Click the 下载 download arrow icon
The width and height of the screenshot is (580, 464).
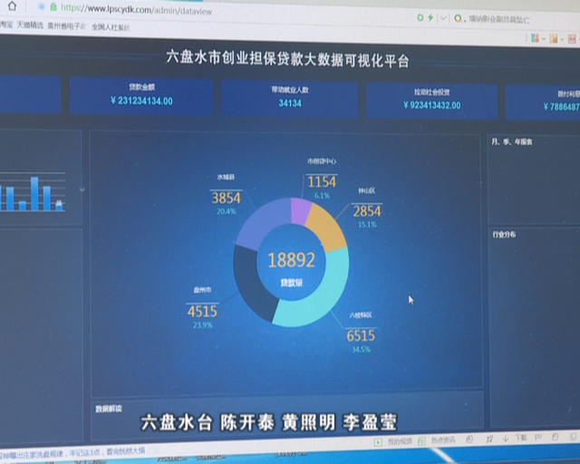click(507, 440)
